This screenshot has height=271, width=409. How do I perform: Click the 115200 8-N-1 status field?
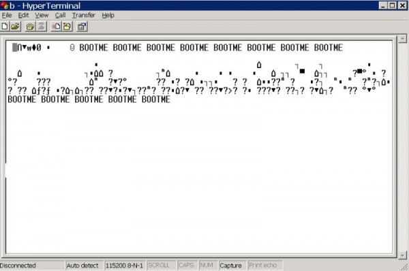coord(125,266)
